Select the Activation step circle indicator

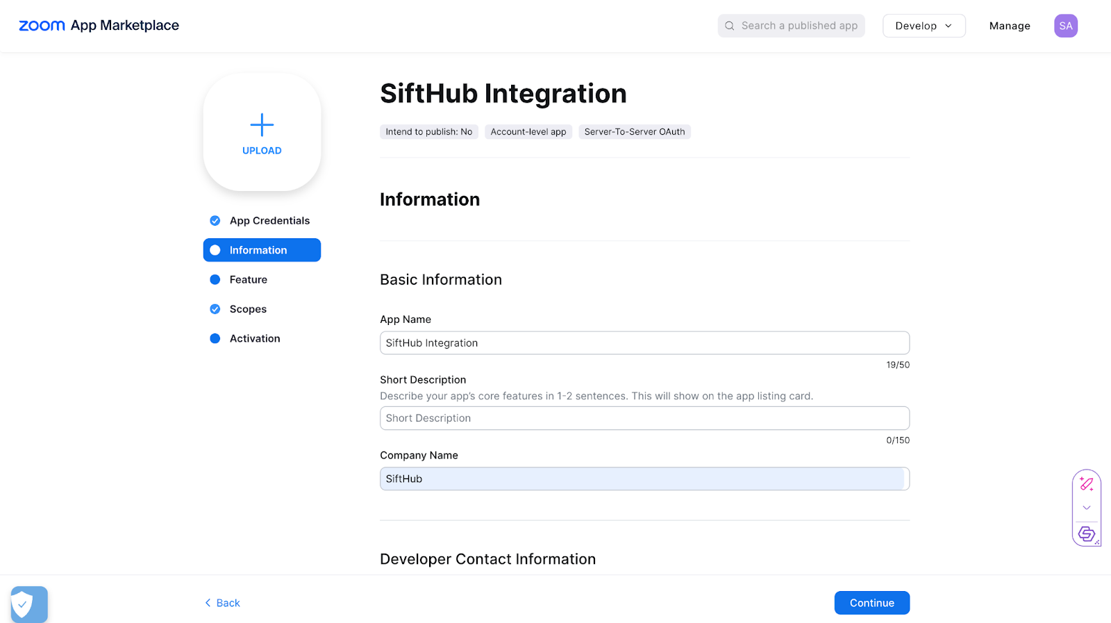[215, 339]
